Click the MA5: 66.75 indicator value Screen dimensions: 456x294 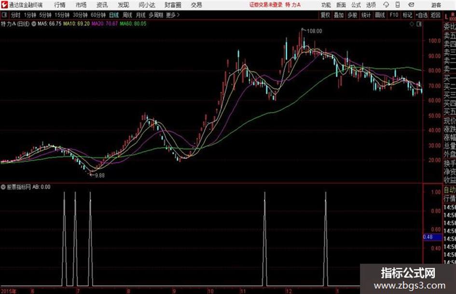tap(49, 24)
